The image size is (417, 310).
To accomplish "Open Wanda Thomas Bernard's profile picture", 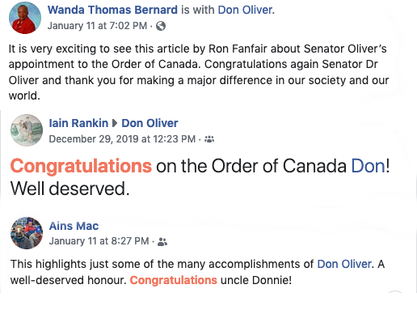I will tap(25, 18).
